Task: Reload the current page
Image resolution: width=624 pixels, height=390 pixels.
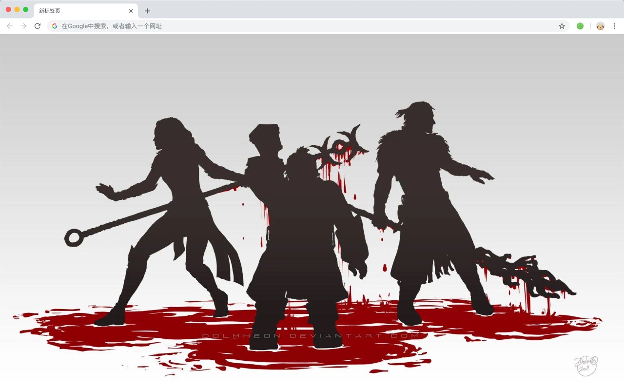Action: pos(38,26)
